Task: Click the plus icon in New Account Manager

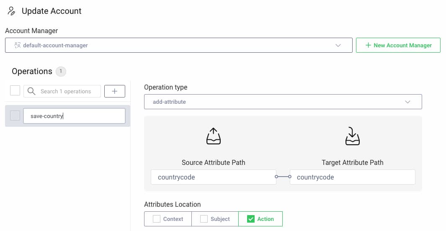Action: pyautogui.click(x=368, y=45)
